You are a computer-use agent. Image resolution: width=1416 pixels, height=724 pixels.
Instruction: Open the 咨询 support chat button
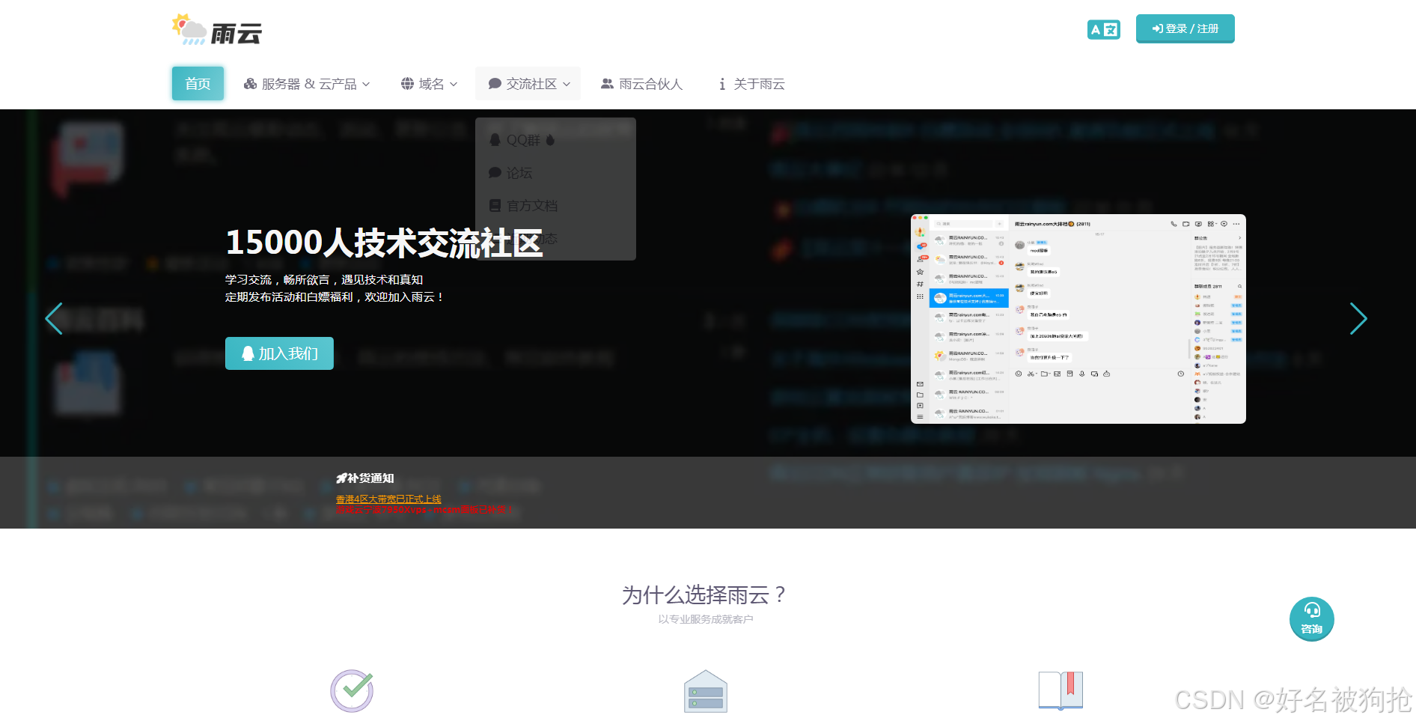click(1311, 619)
